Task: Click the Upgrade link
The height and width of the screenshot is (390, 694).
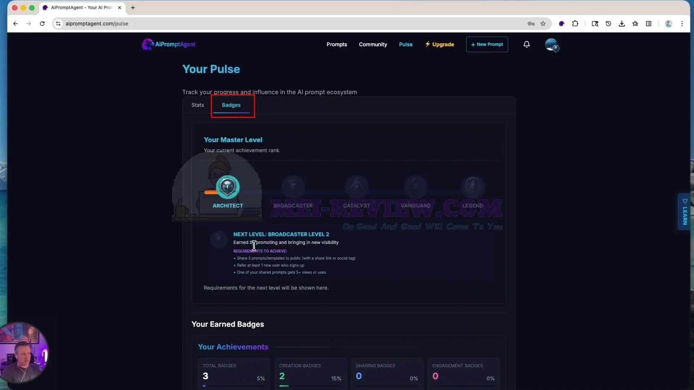Action: (439, 44)
